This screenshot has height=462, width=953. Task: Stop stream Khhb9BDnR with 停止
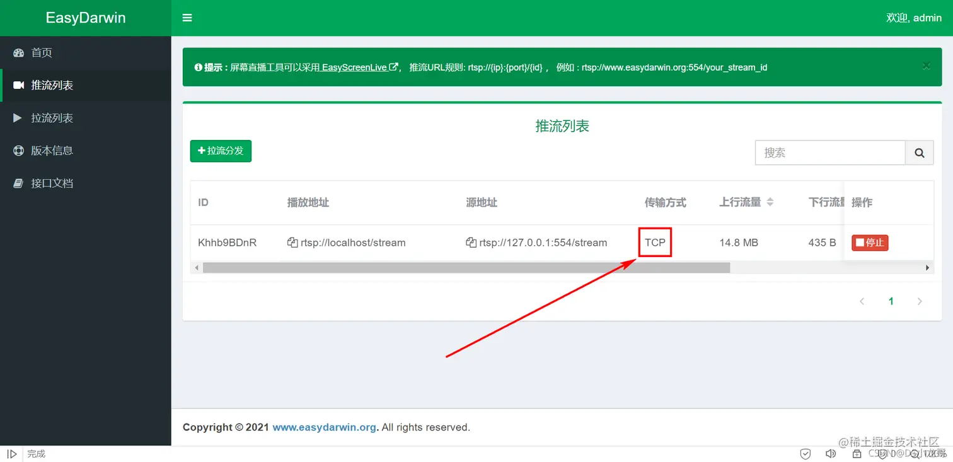[x=870, y=243]
